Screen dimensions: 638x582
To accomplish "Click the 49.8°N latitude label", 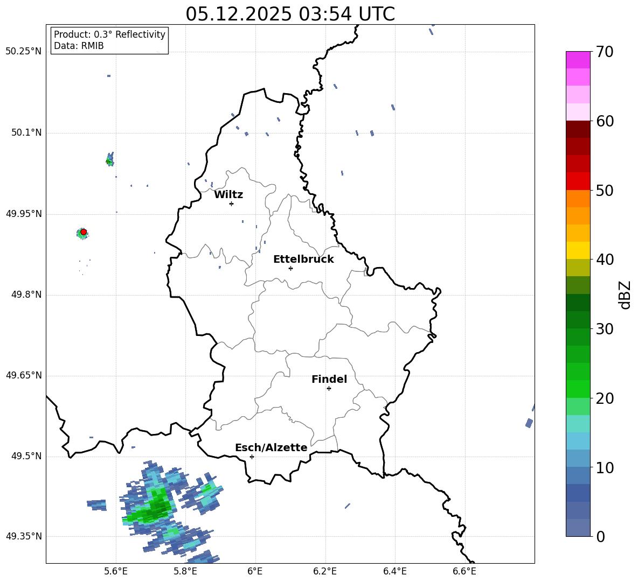I will pos(27,294).
